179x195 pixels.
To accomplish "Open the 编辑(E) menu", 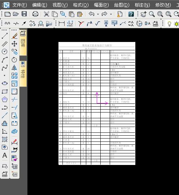I will pos(40,5).
